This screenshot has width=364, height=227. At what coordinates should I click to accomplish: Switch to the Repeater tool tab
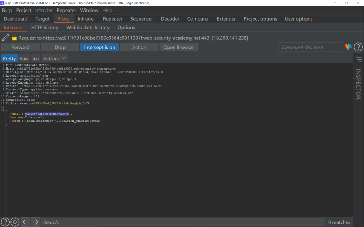[x=113, y=19]
